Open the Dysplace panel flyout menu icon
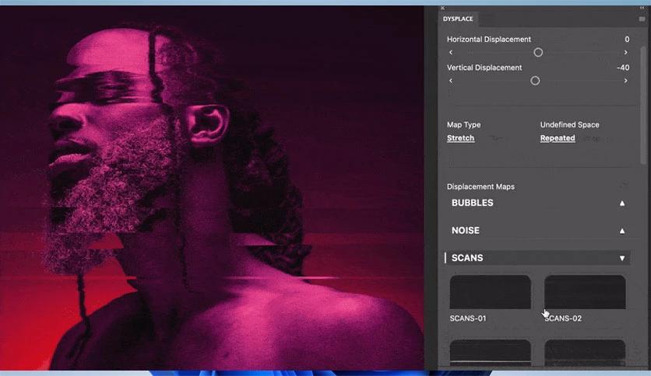 coord(642,19)
